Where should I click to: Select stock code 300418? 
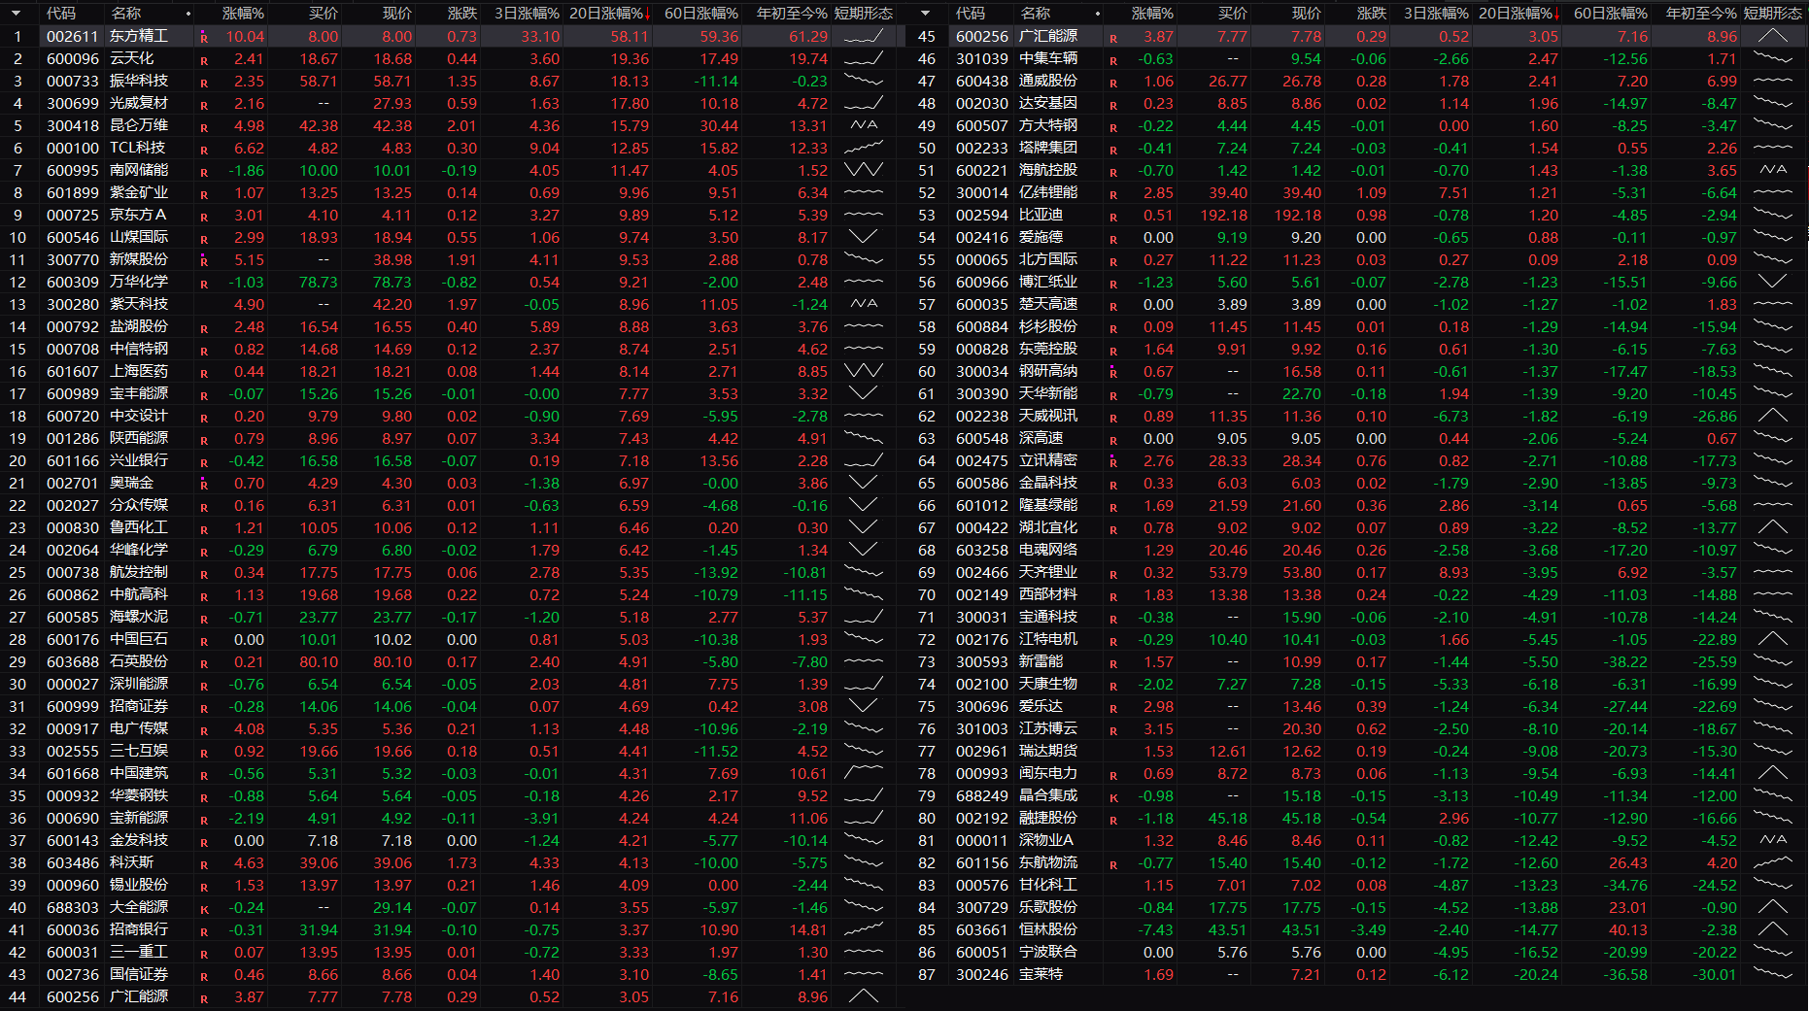coord(73,125)
